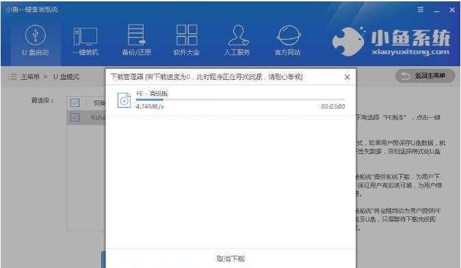This screenshot has height=268, width=461.
Task: Close the 下载管理器 dialog
Action: (347, 77)
